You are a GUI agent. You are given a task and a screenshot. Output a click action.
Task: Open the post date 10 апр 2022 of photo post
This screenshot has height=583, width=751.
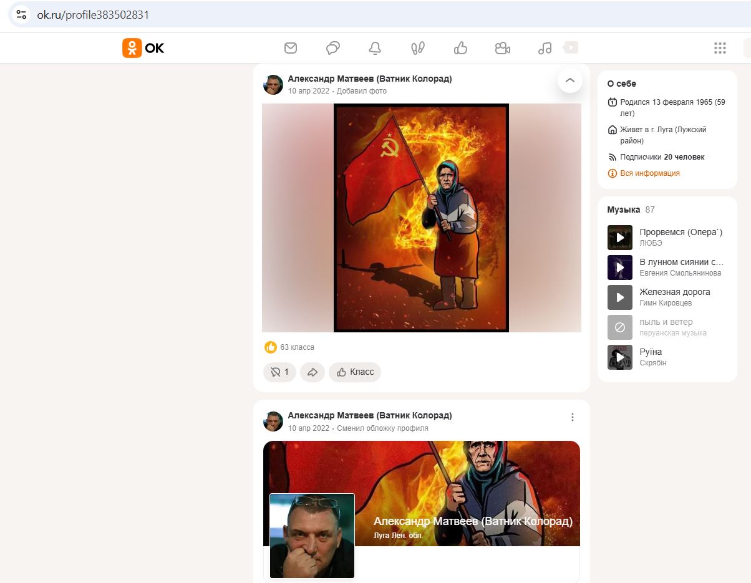point(309,91)
